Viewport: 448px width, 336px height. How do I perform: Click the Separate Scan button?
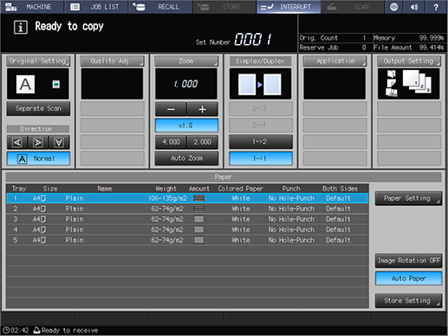[x=38, y=108]
